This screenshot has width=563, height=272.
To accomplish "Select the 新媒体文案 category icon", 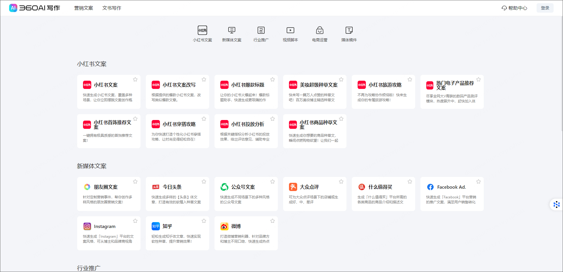I will (231, 30).
